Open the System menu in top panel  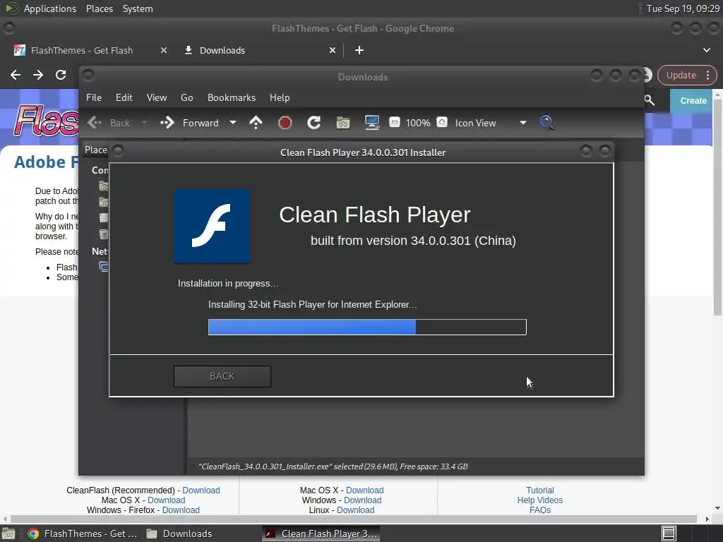coord(138,8)
